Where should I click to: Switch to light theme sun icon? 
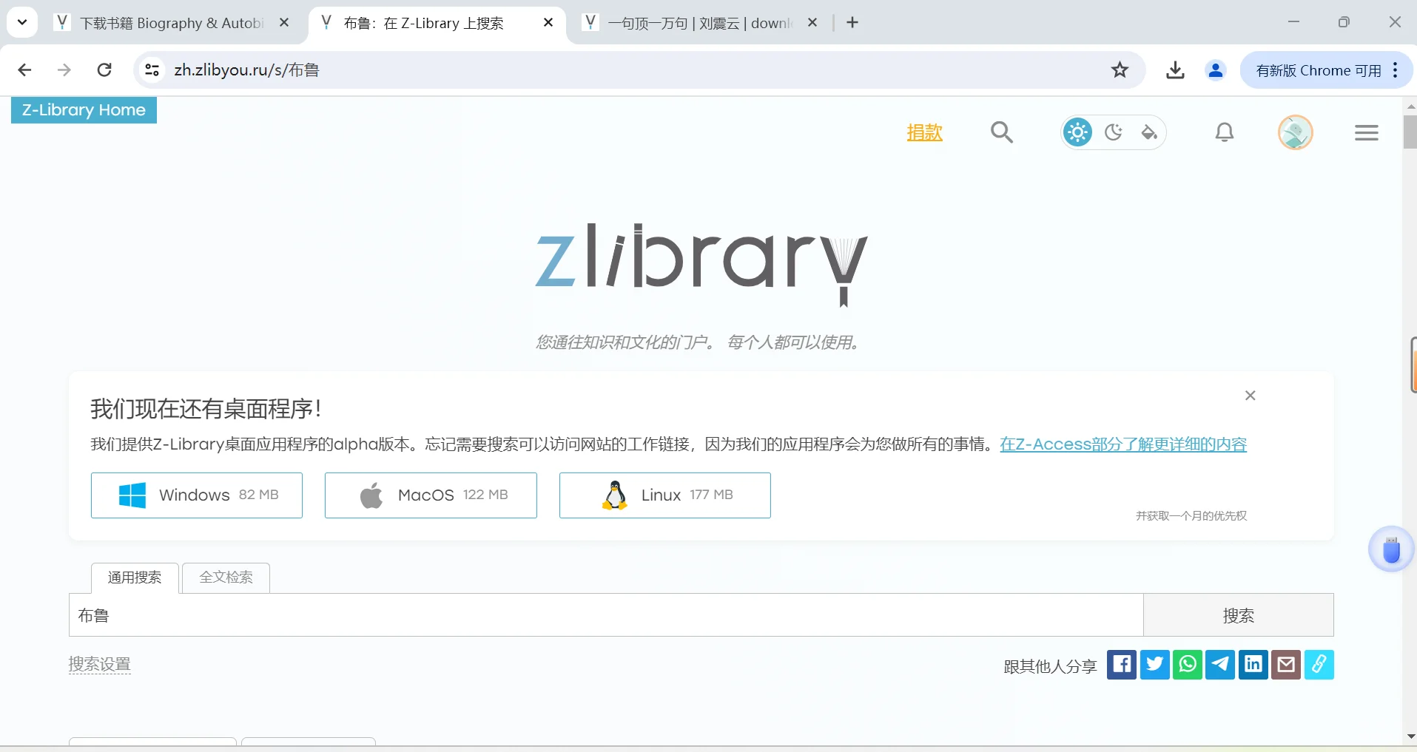pyautogui.click(x=1077, y=132)
